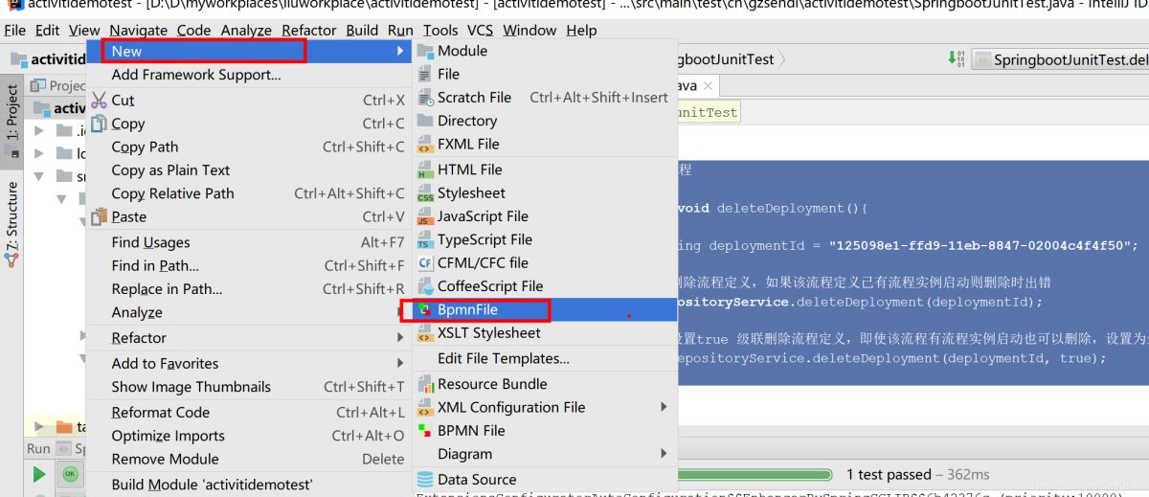Open the SpringbootJunitTest run configuration dropdown

click(x=1061, y=59)
